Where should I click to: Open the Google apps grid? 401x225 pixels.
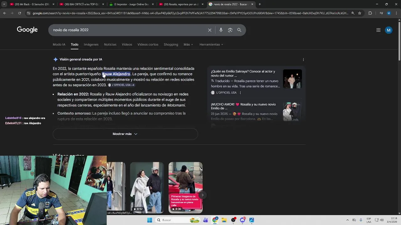pos(378,30)
